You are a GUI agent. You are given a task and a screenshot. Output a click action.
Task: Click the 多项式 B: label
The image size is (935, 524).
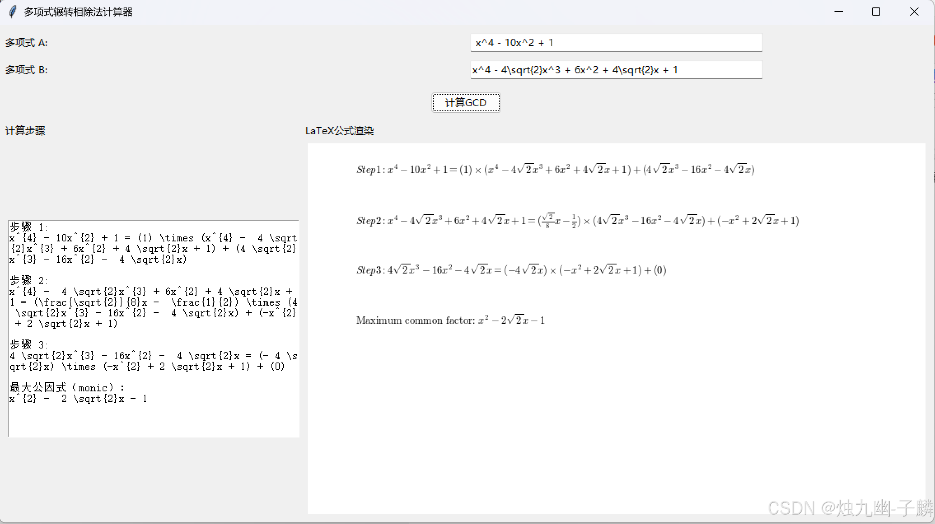[26, 70]
